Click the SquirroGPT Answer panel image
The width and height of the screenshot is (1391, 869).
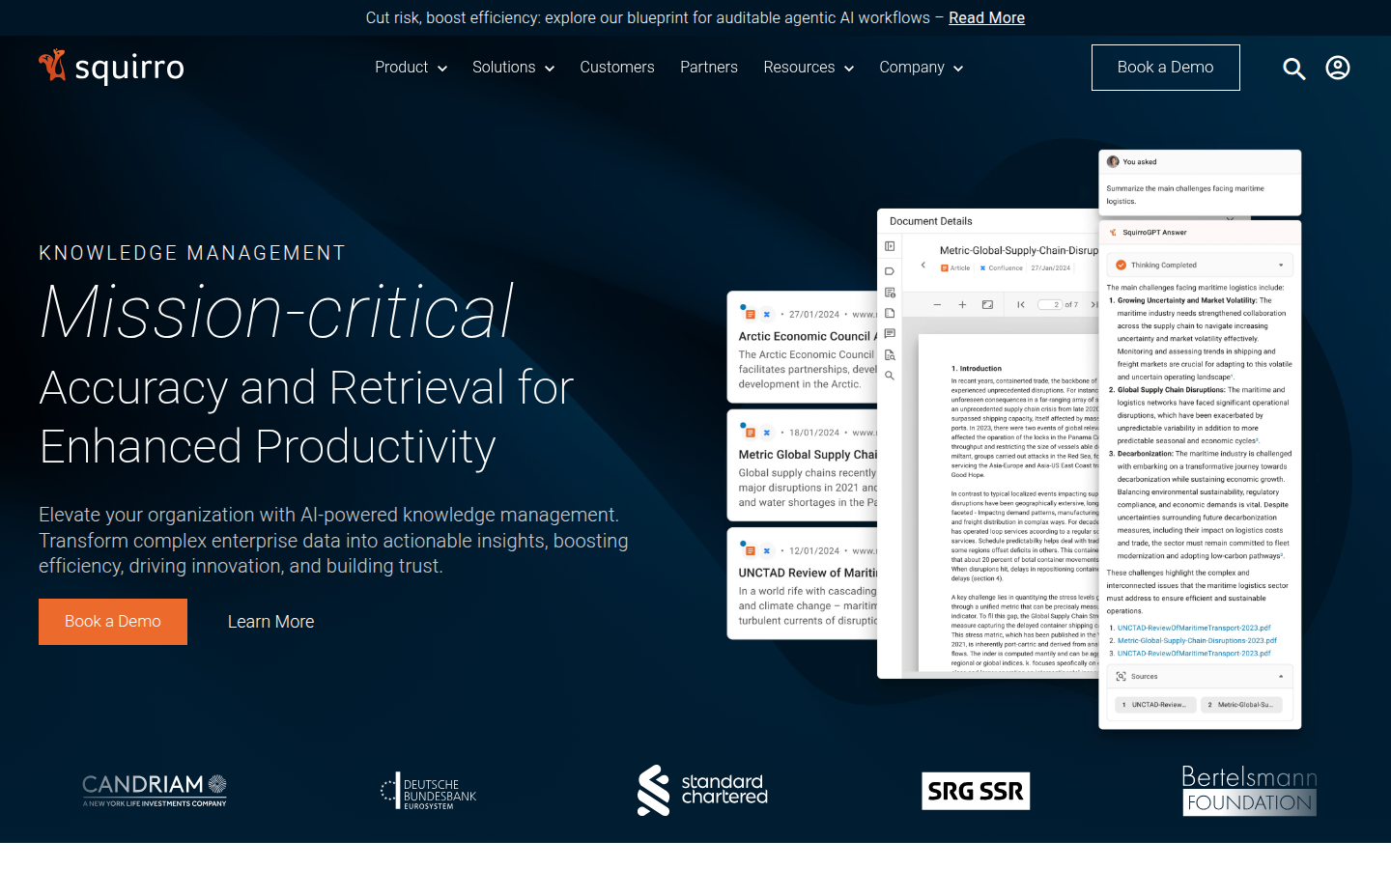[x=1200, y=473]
